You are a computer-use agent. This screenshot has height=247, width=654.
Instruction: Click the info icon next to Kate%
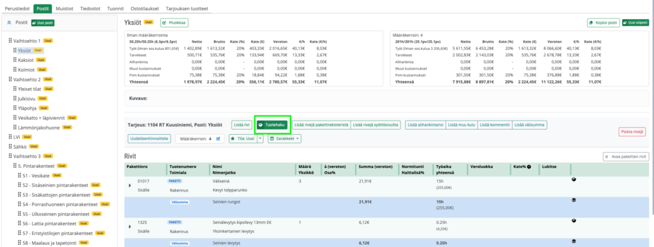[x=529, y=167]
